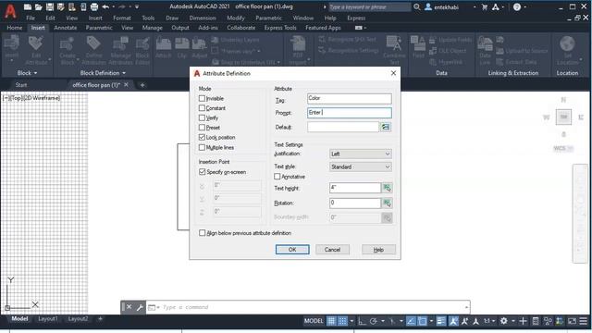Click the customization hamburger icon in status bar
Screen dimensions: 592x333
584,321
